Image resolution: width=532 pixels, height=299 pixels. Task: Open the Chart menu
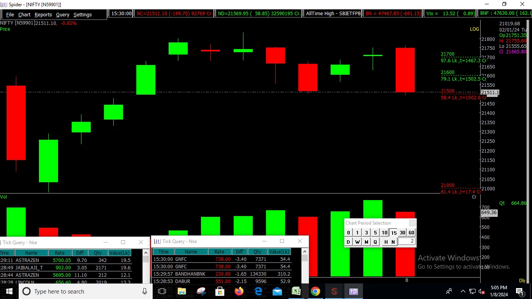click(x=24, y=14)
